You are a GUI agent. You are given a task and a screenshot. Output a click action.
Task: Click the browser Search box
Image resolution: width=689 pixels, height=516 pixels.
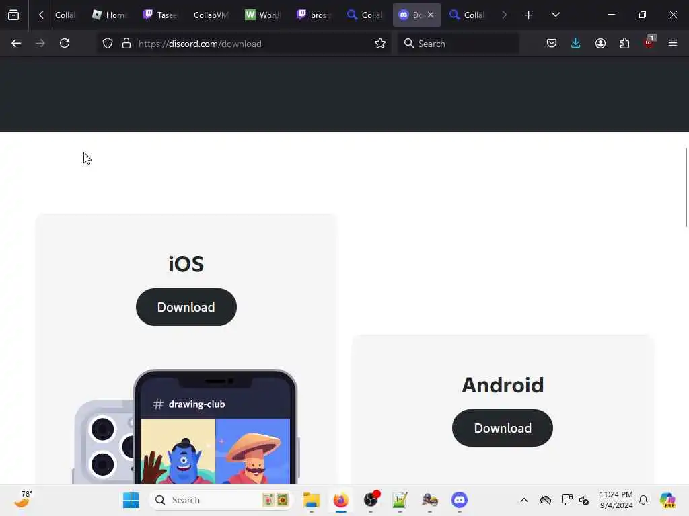(458, 44)
